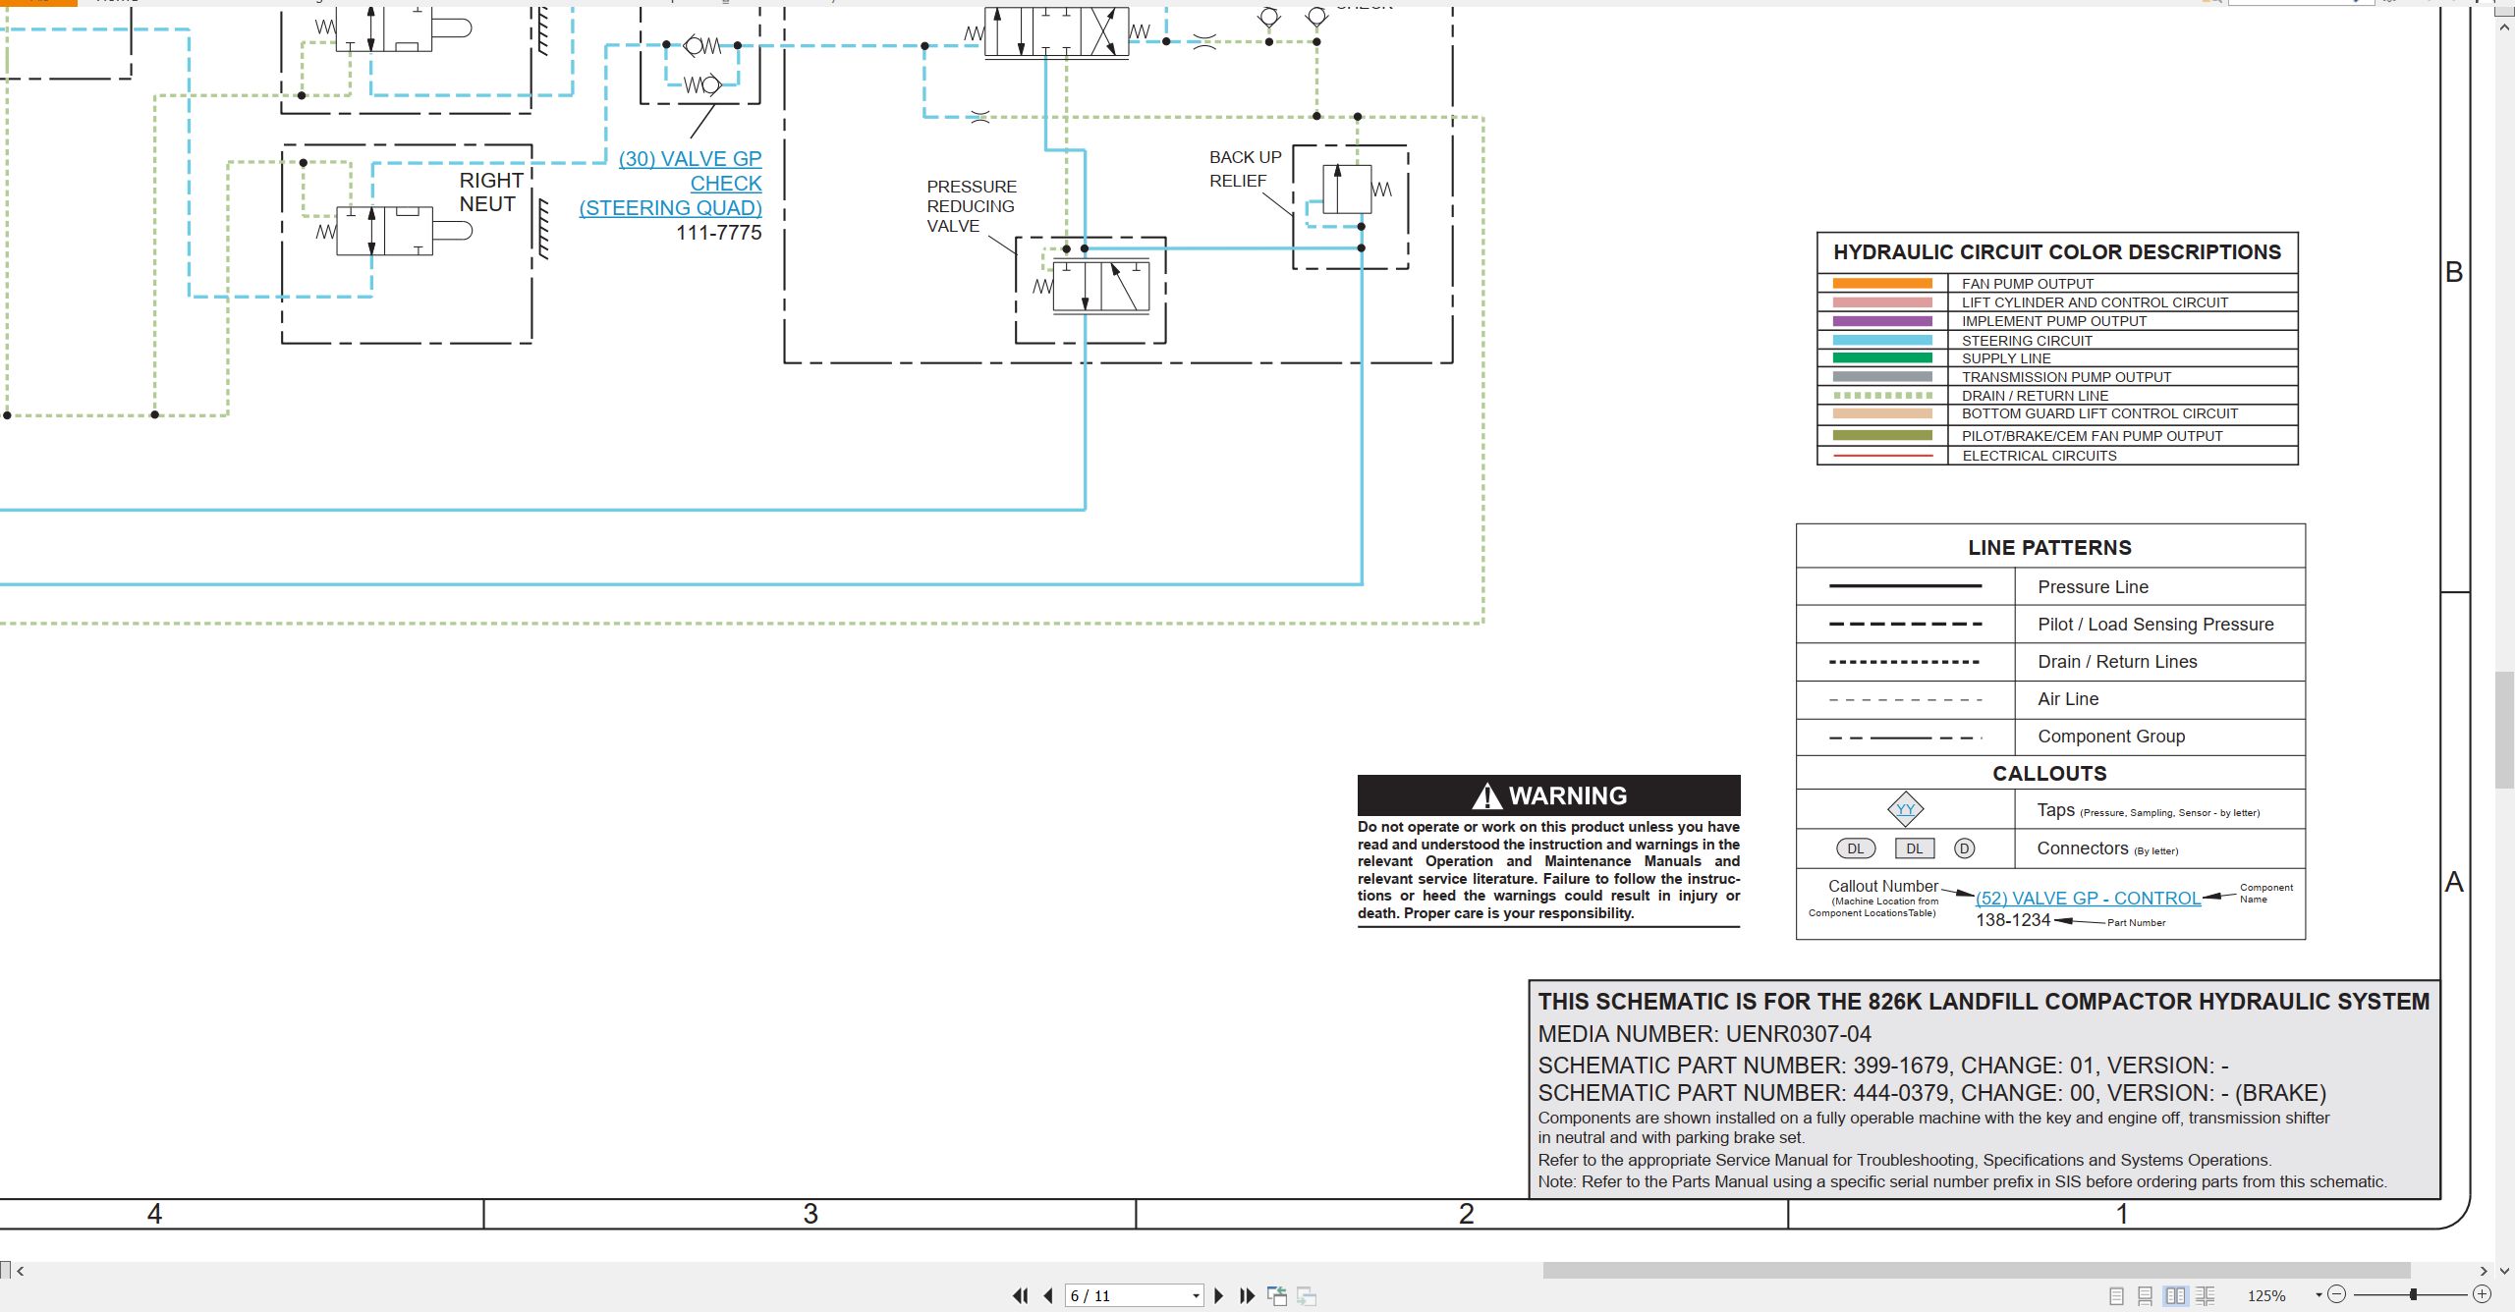Click the vertical scrollbar thumb
2515x1312 pixels.
click(x=2504, y=730)
